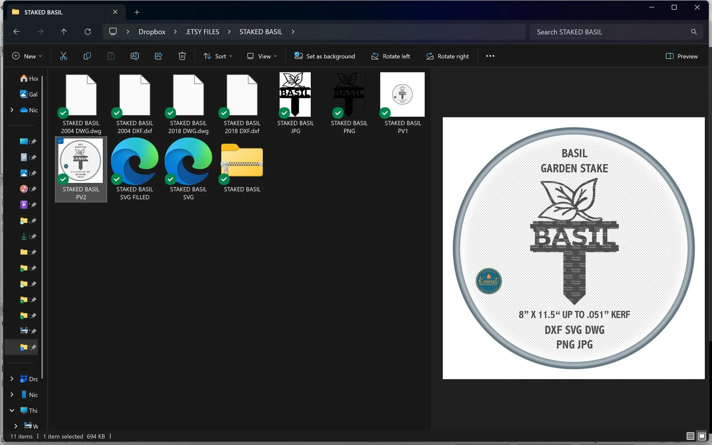712x445 pixels.
Task: Go up one directory level
Action: (x=64, y=32)
